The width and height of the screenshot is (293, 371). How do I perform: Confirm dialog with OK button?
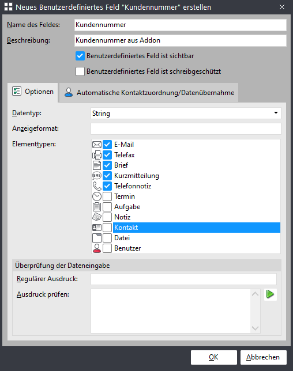(x=213, y=357)
